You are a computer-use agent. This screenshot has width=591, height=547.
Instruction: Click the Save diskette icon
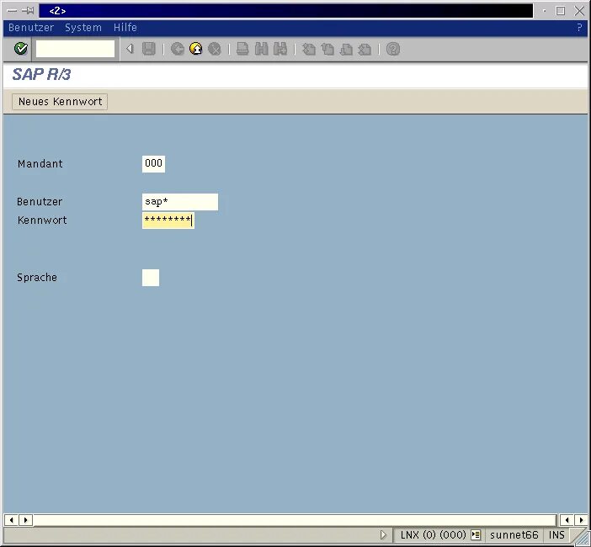tap(148, 49)
